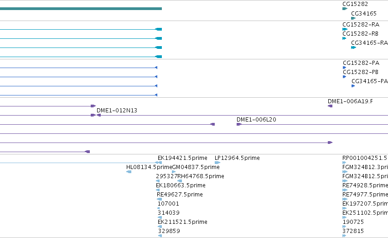Open EST RE74977.5prime
The height and width of the screenshot is (238, 388).
[x=365, y=195]
